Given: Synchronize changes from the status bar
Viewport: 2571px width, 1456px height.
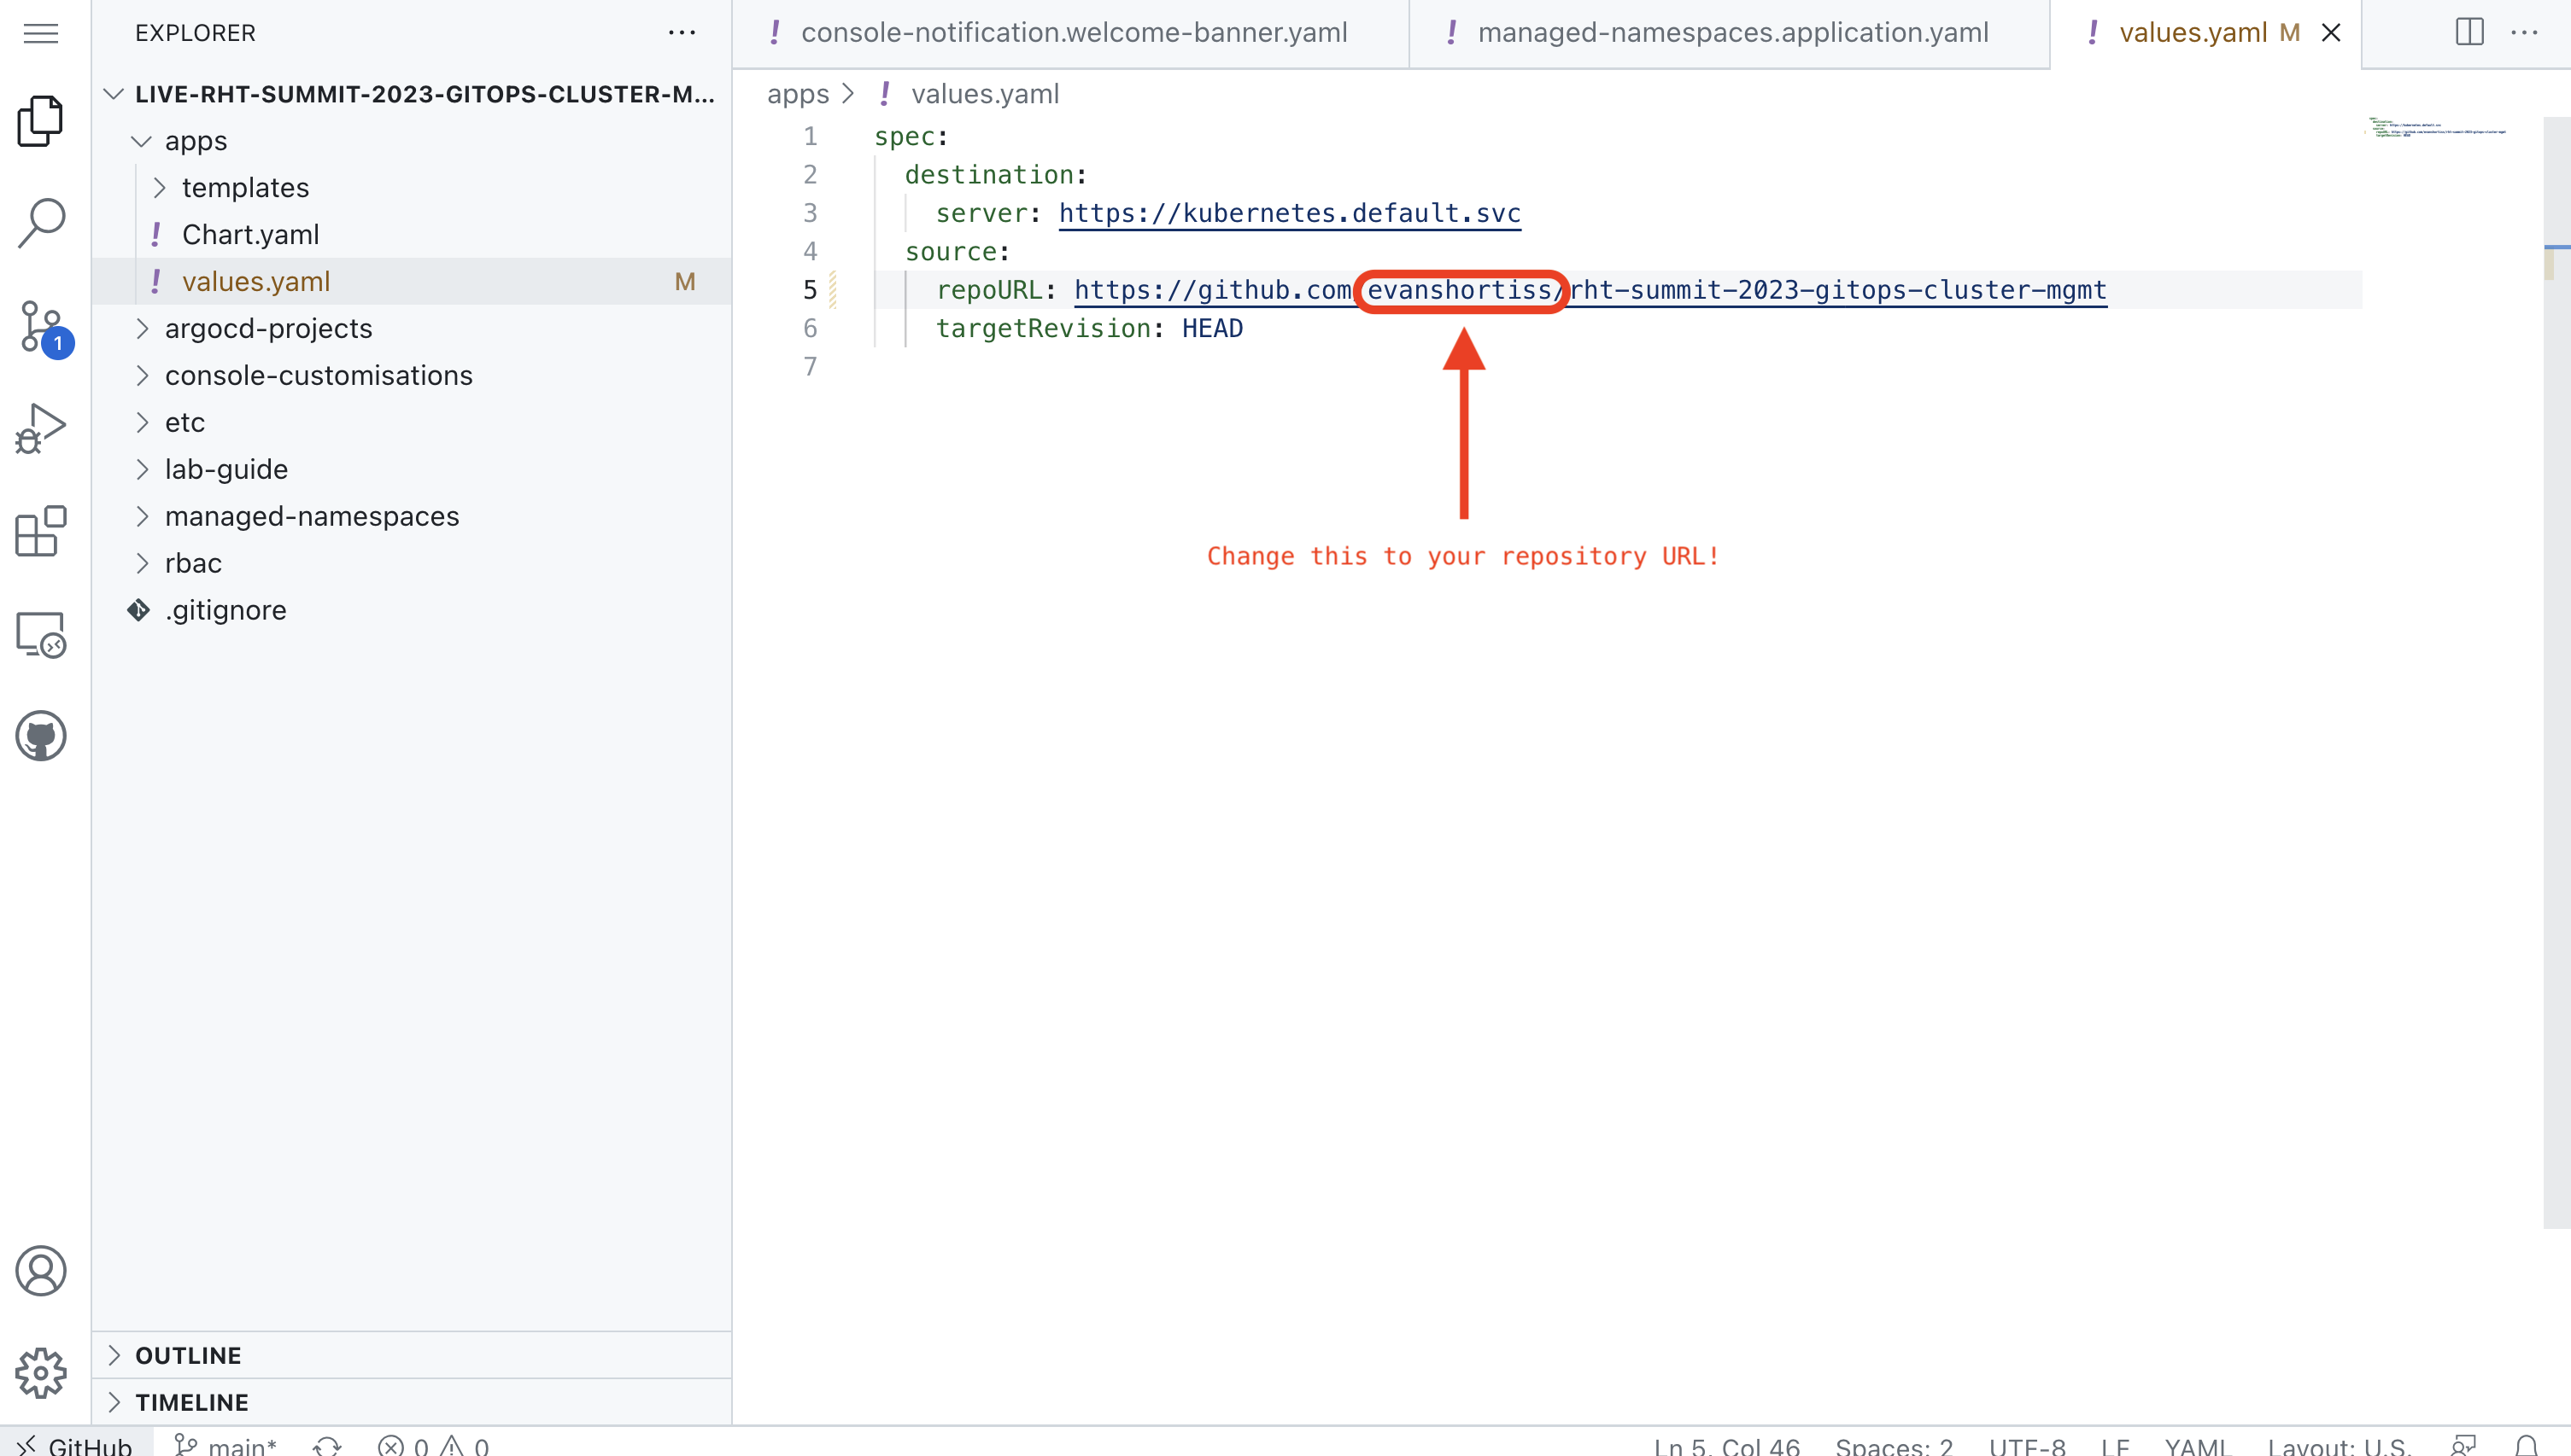Looking at the screenshot, I should (x=326, y=1444).
